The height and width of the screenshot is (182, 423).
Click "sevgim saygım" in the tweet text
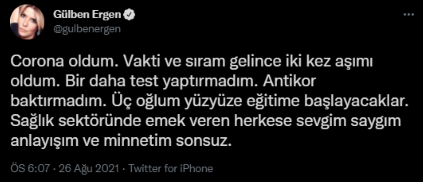[354, 121]
